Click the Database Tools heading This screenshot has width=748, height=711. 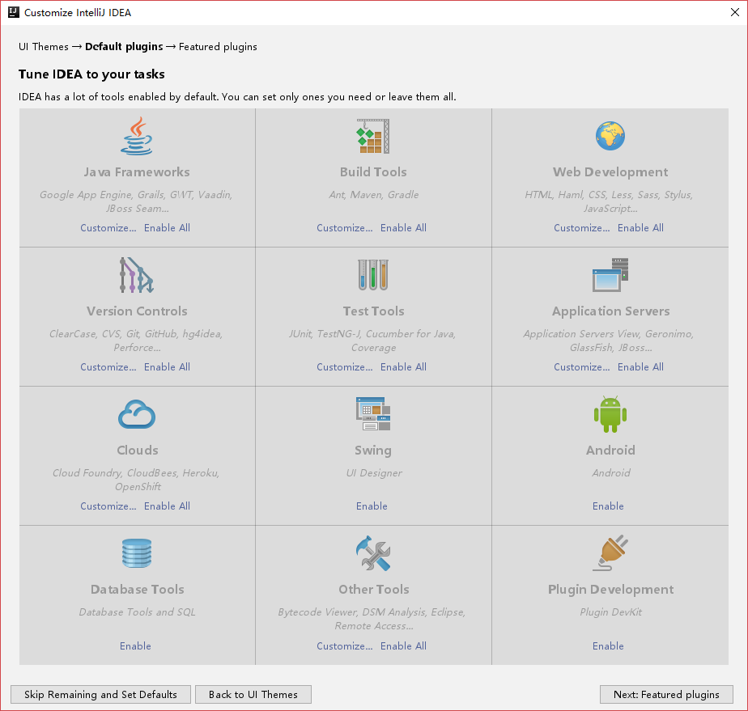pyautogui.click(x=137, y=590)
